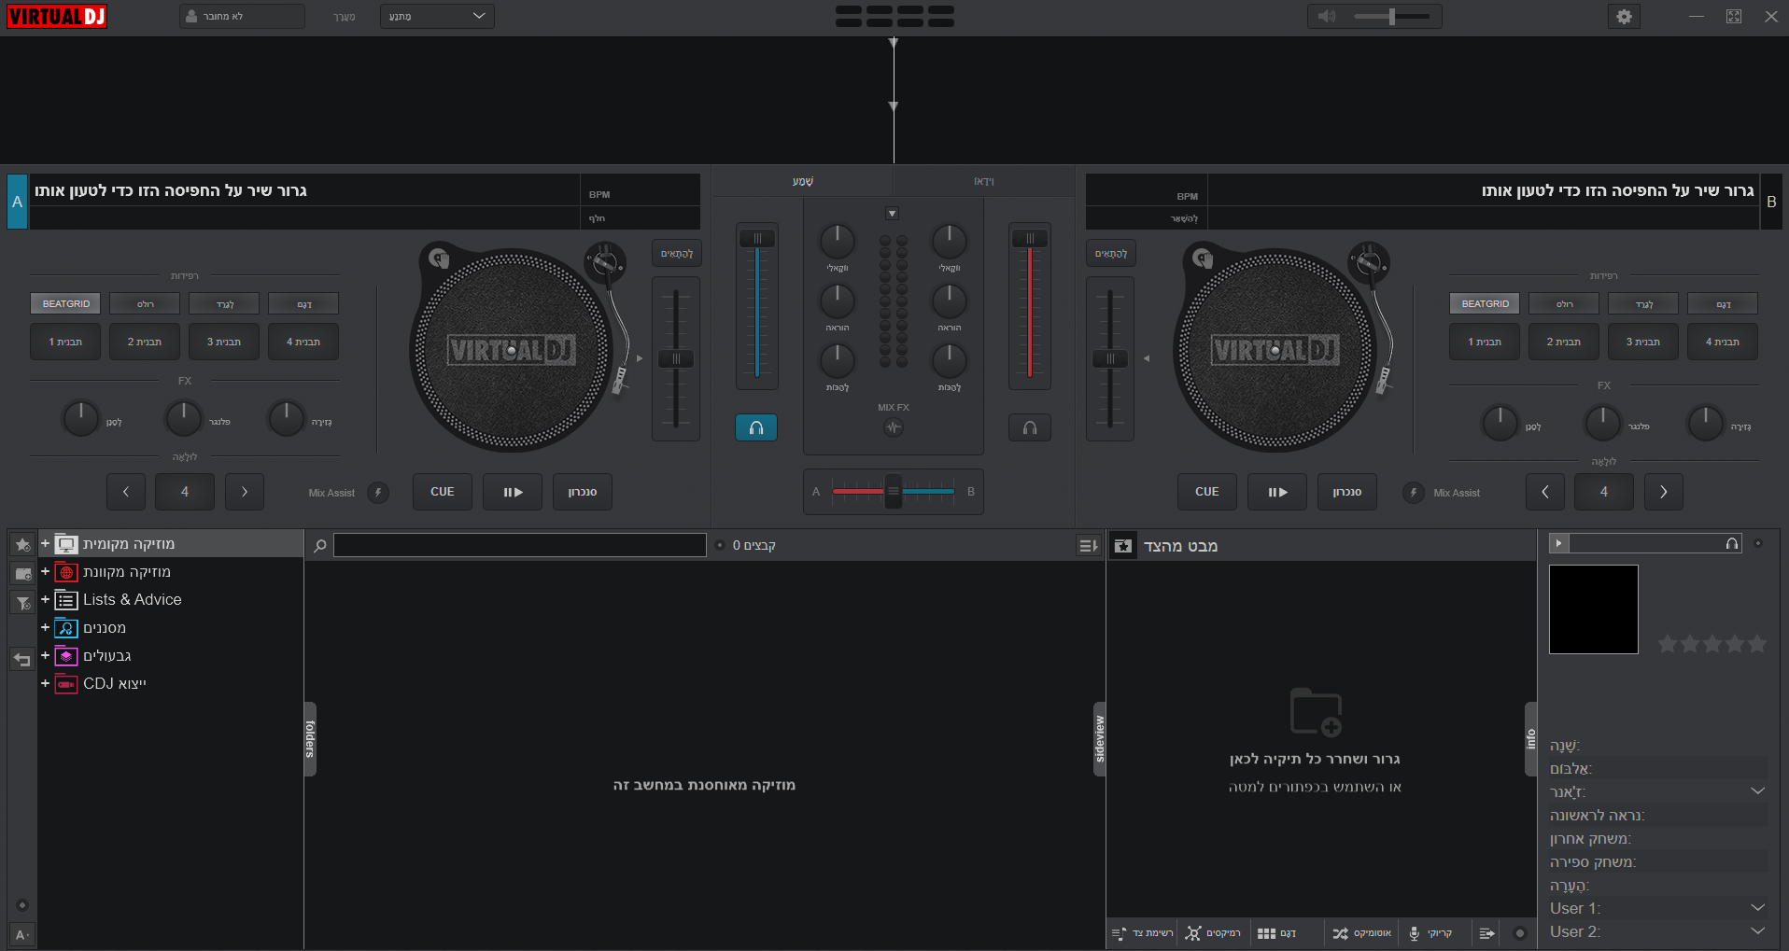Screen dimensions: 1789x951
Task: Open the אוטומיקס automix tab in sideview
Action: pyautogui.click(x=1361, y=933)
